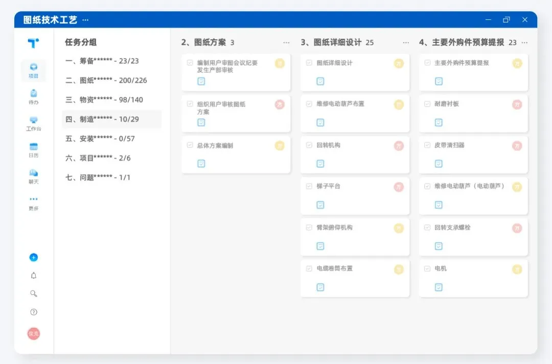The image size is (552, 364).
Task: Toggle checkbox for 维修电动葫芦布置 task
Action: click(309, 104)
